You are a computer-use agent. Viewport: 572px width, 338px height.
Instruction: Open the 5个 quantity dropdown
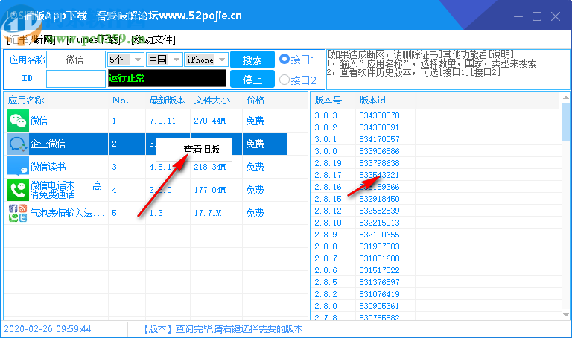tap(125, 60)
